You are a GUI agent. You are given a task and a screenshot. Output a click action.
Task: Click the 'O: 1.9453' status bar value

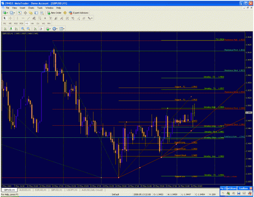click(158, 195)
